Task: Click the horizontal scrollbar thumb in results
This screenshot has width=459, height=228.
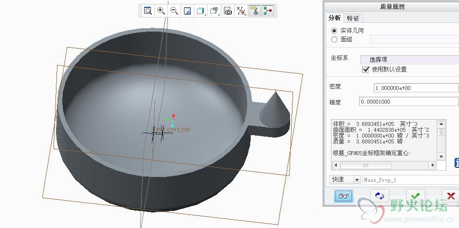Action: coord(366,165)
